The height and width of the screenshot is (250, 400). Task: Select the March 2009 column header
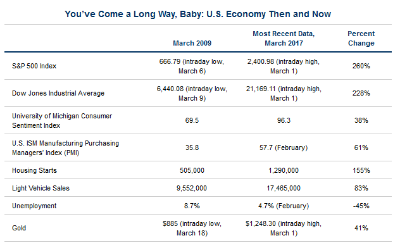[x=192, y=43]
